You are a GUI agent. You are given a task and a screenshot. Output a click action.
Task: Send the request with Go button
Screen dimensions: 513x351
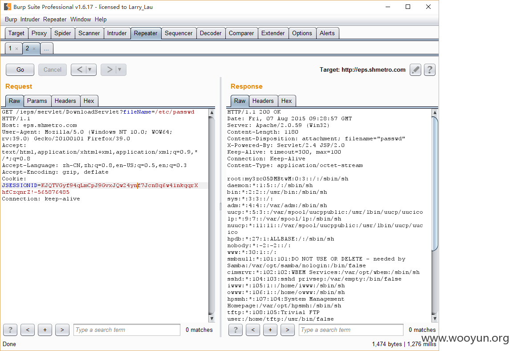coord(20,69)
